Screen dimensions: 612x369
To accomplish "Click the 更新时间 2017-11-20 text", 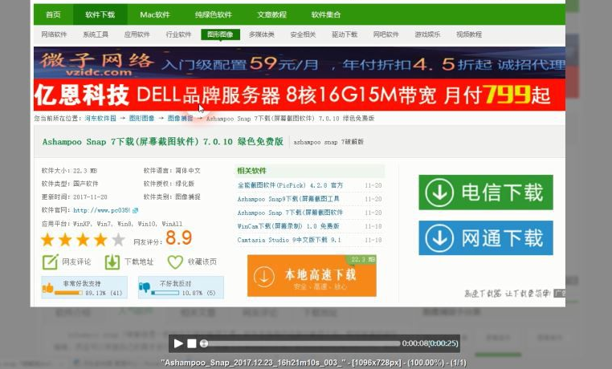I will point(74,197).
